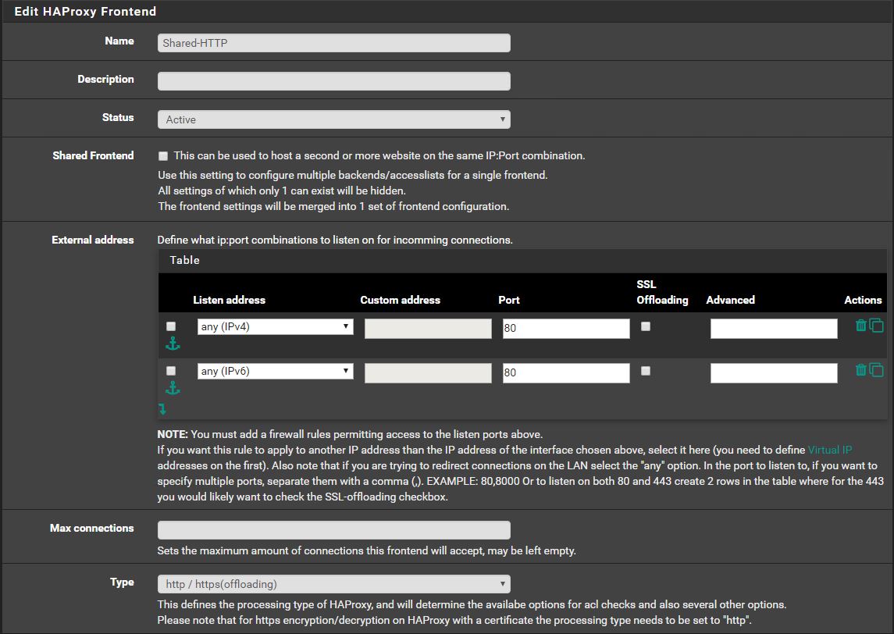
Task: Enable SSL Offloading for the IPv4 row
Action: (x=646, y=326)
